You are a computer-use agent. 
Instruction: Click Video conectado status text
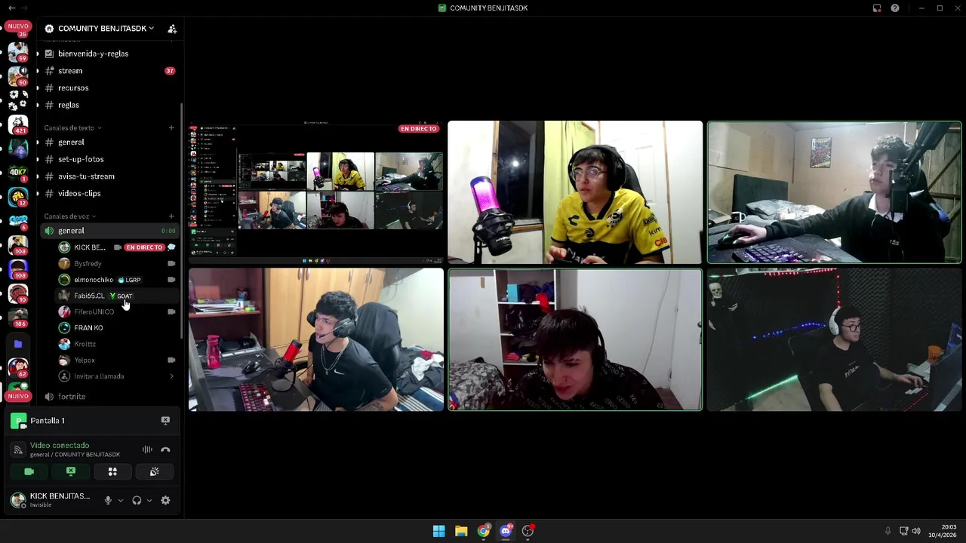pyautogui.click(x=60, y=446)
